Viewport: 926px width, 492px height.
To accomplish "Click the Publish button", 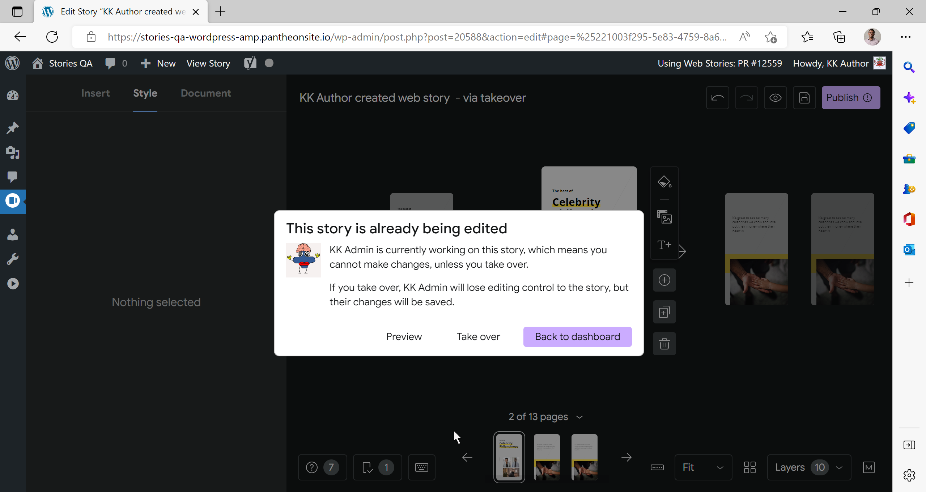I will pyautogui.click(x=851, y=98).
